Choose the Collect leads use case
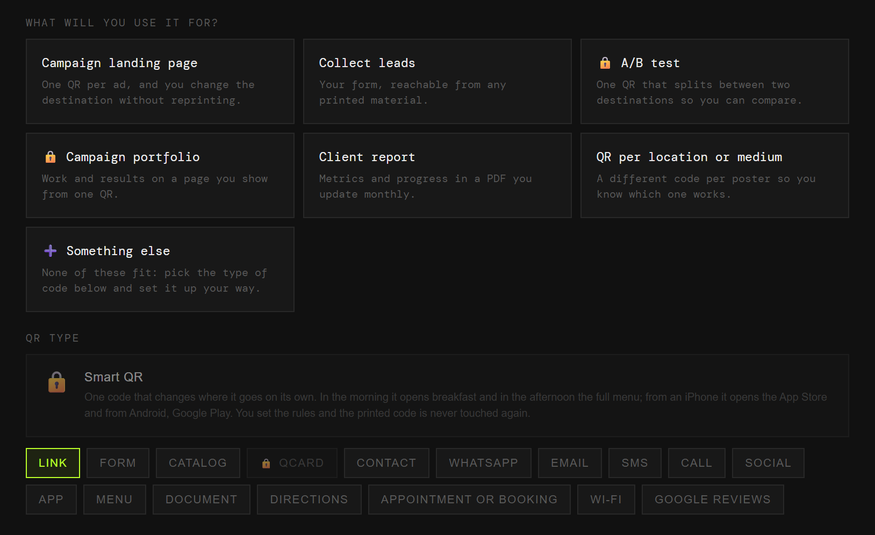The height and width of the screenshot is (535, 875). [437, 81]
